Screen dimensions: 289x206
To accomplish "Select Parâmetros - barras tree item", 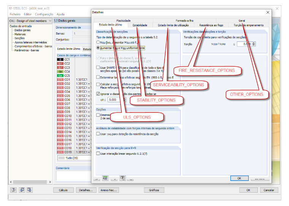I will coord(27,50).
